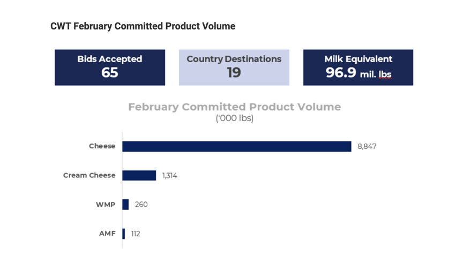Click the ('000 lbs) subtitle
The height and width of the screenshot is (270, 463).
235,118
